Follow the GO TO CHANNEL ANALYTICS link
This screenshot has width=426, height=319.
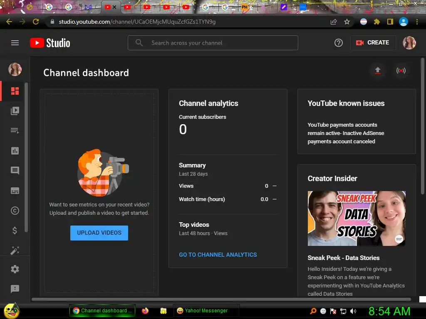[x=218, y=255]
